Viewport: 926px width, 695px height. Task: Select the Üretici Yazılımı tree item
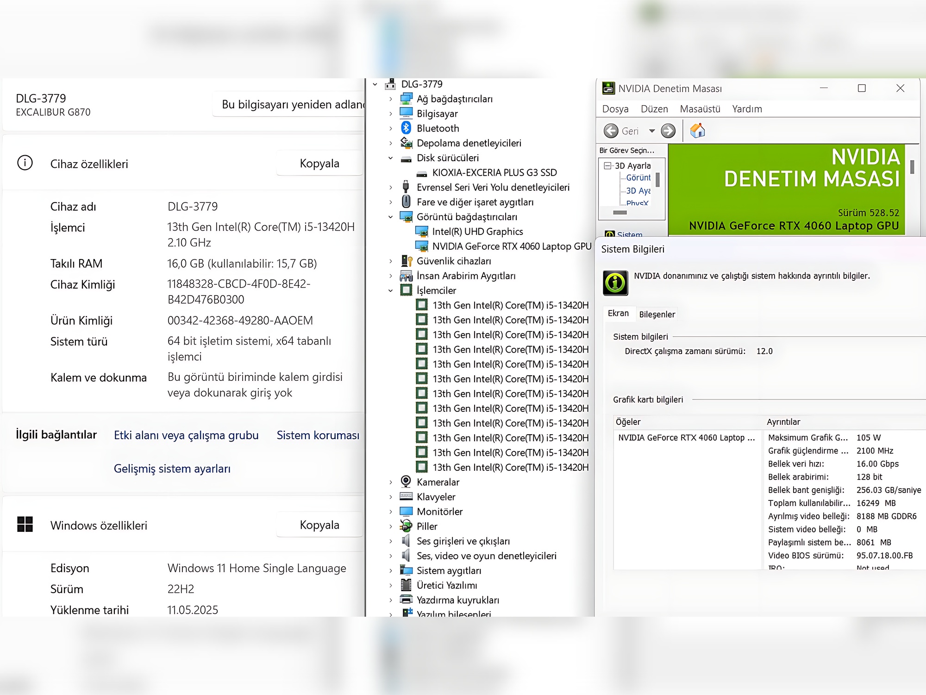click(x=447, y=585)
